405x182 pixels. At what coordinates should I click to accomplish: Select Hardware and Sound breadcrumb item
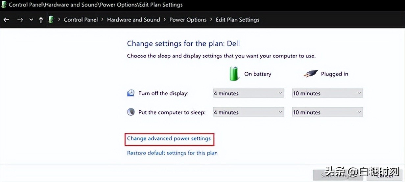click(x=133, y=20)
